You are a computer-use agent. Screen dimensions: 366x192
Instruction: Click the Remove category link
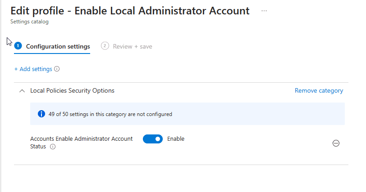(319, 91)
